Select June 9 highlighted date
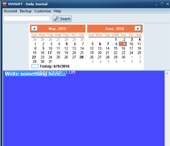The image size is (170, 146). 123,44
